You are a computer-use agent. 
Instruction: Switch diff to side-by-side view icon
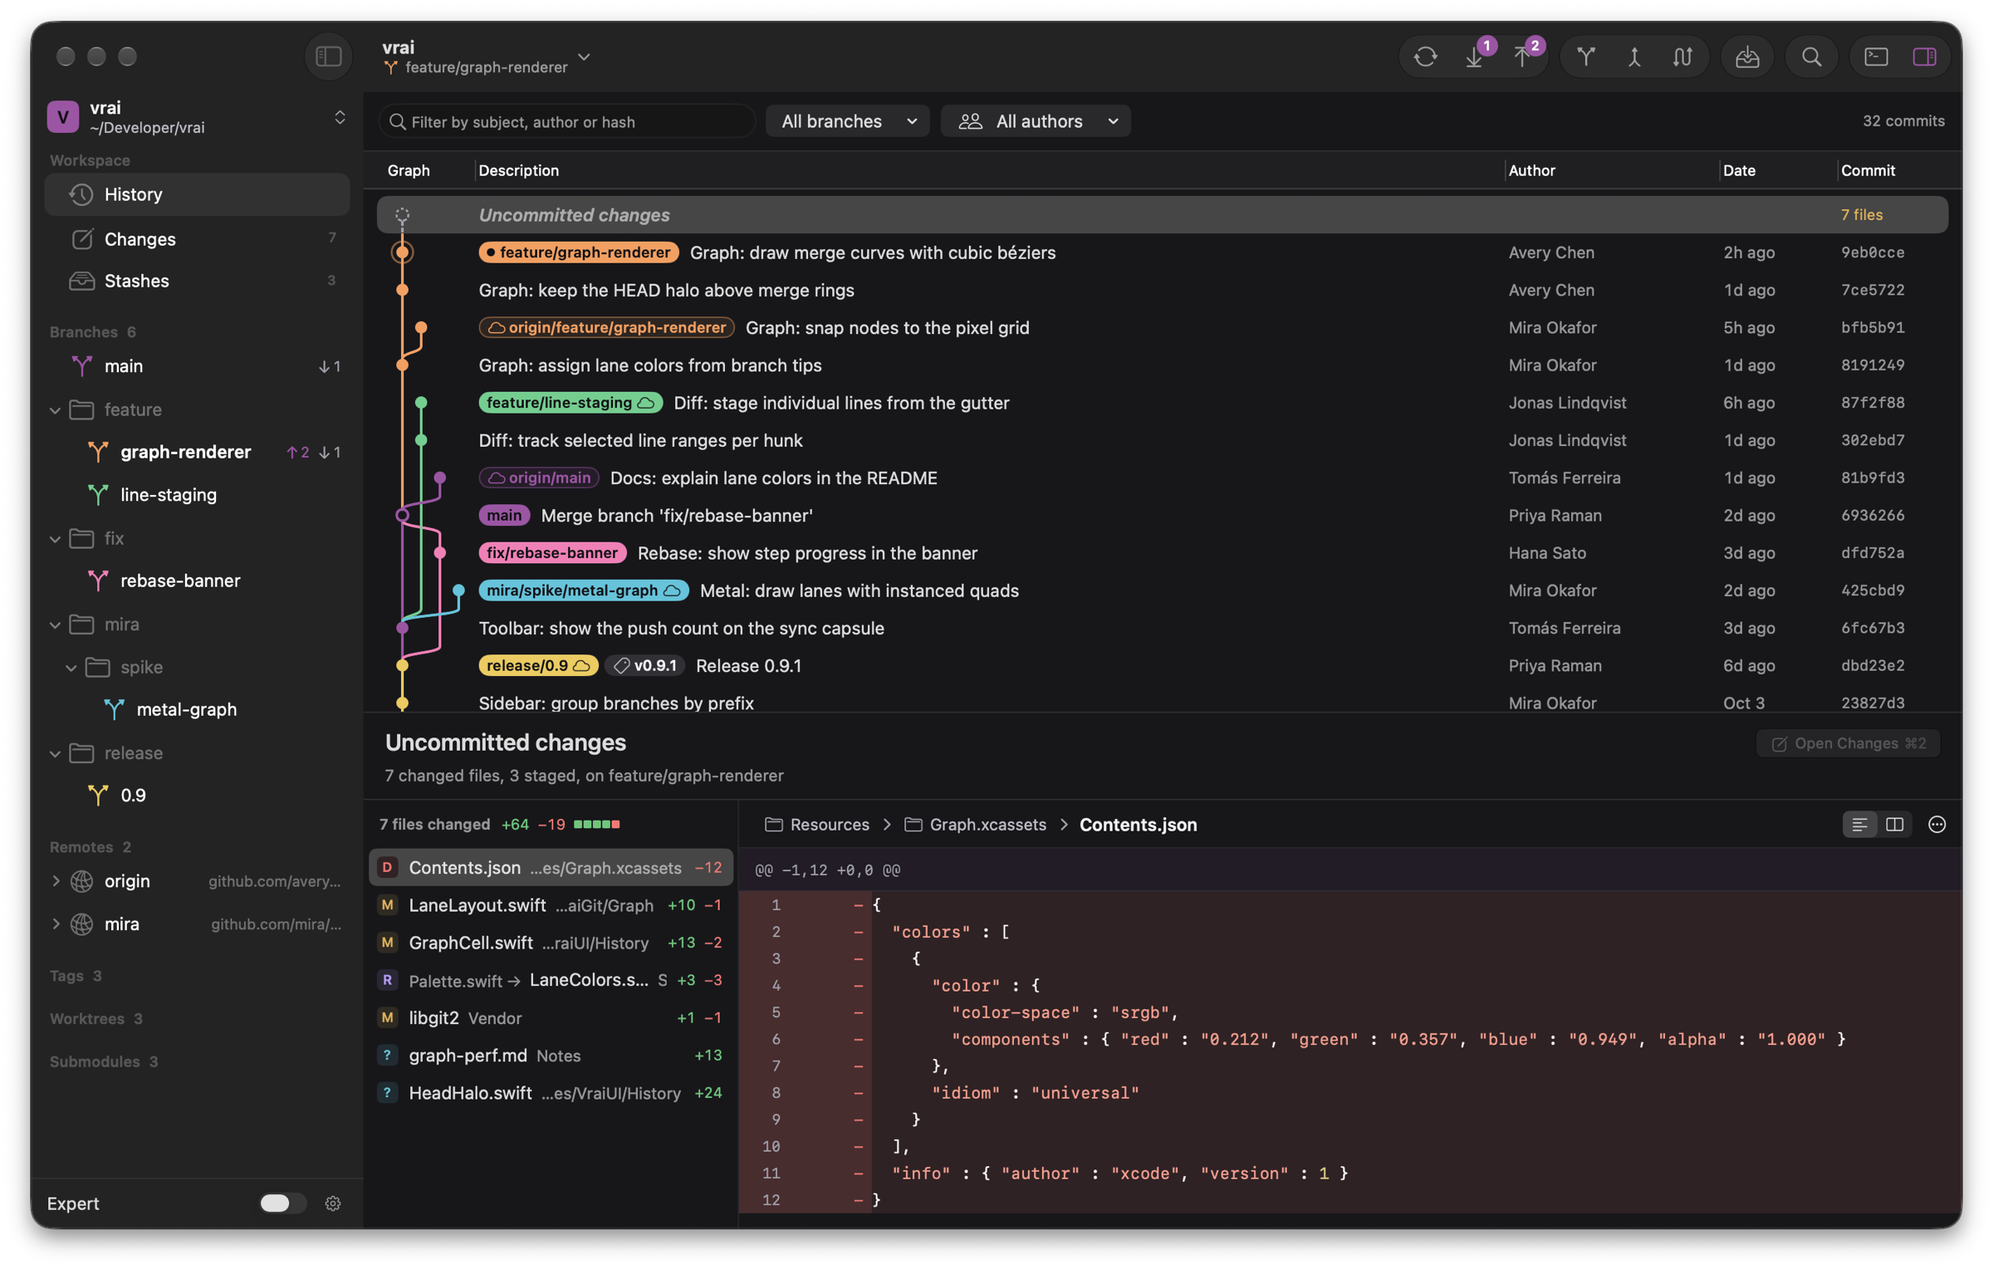pos(1894,825)
